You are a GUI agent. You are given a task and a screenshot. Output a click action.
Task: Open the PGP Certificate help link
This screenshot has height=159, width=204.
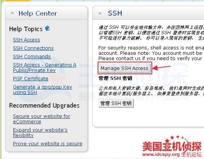point(31,78)
